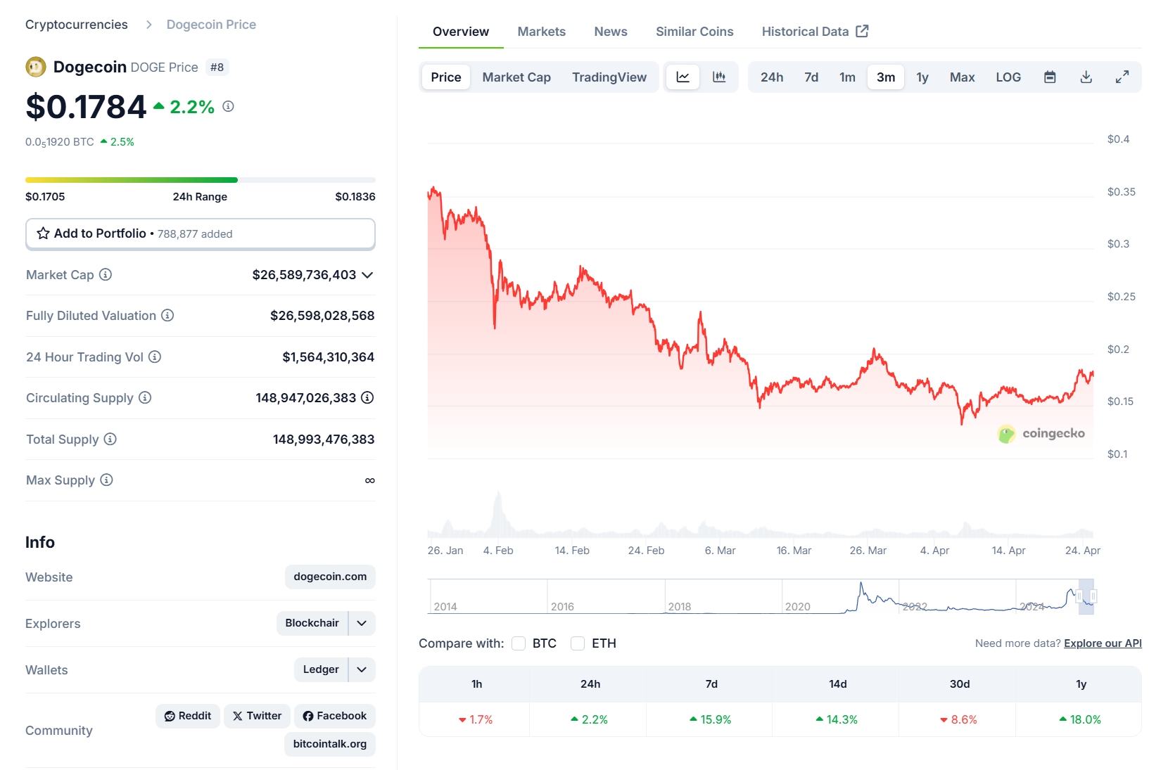The image size is (1168, 770).
Task: Enable the ETH comparison checkbox
Action: click(578, 643)
